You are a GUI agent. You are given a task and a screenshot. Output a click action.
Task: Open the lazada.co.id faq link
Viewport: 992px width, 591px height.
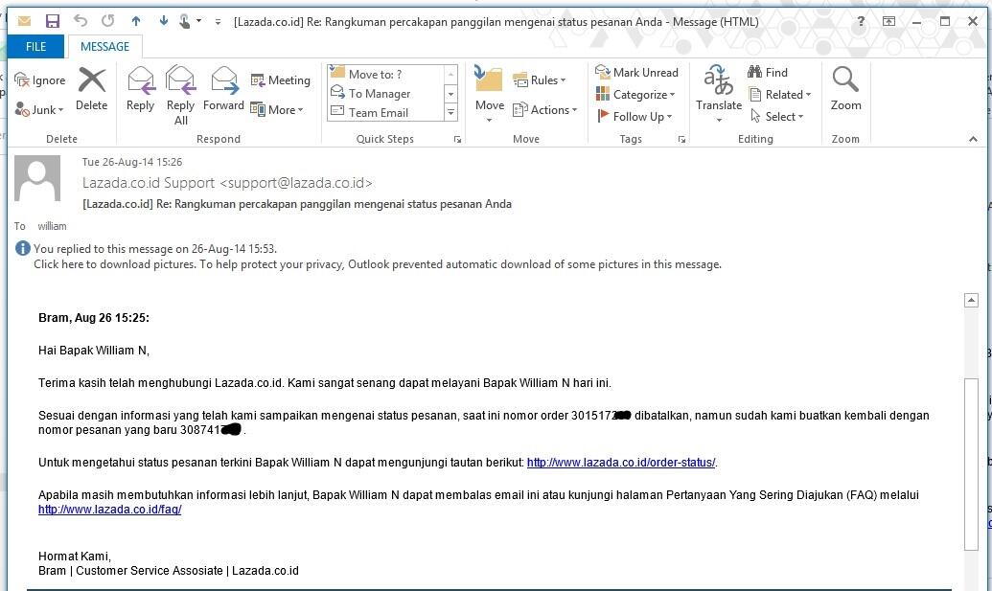coord(109,510)
